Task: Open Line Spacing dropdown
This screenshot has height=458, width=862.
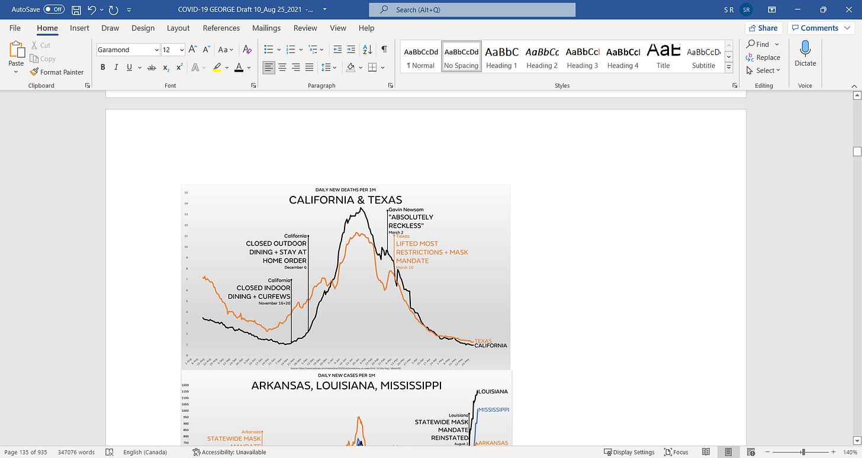Action: [328, 67]
